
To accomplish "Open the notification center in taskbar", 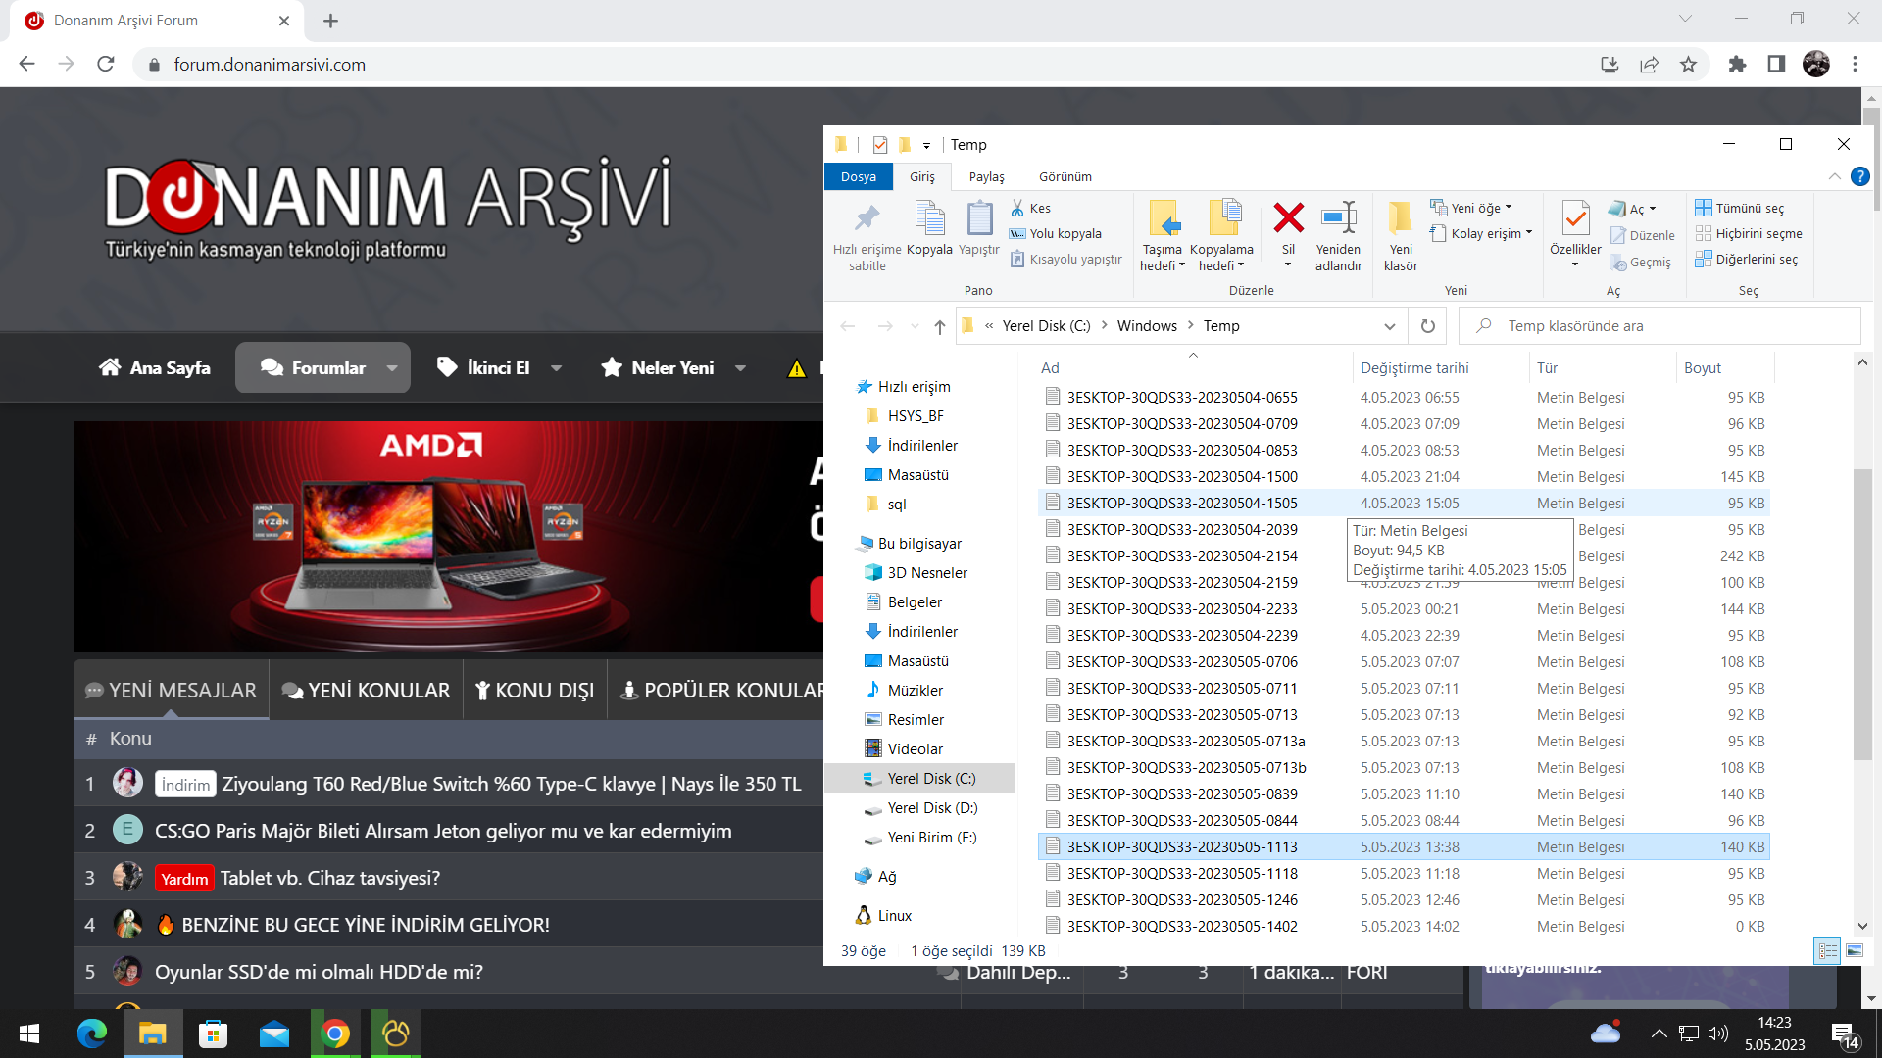I will [x=1845, y=1034].
